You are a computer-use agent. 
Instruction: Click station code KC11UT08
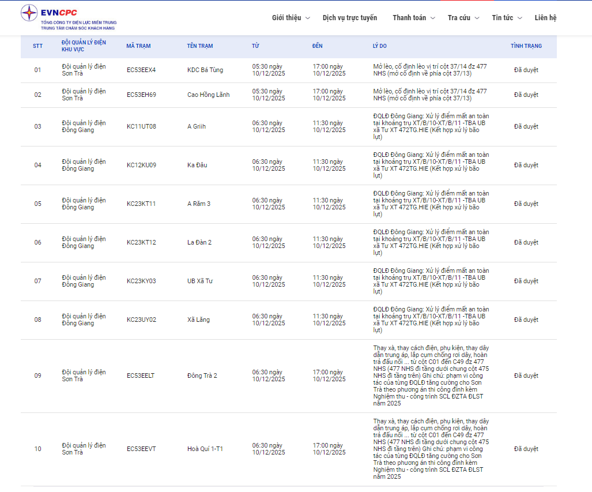click(141, 127)
